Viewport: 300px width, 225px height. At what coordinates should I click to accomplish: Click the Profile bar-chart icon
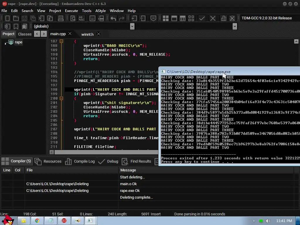[224, 18]
